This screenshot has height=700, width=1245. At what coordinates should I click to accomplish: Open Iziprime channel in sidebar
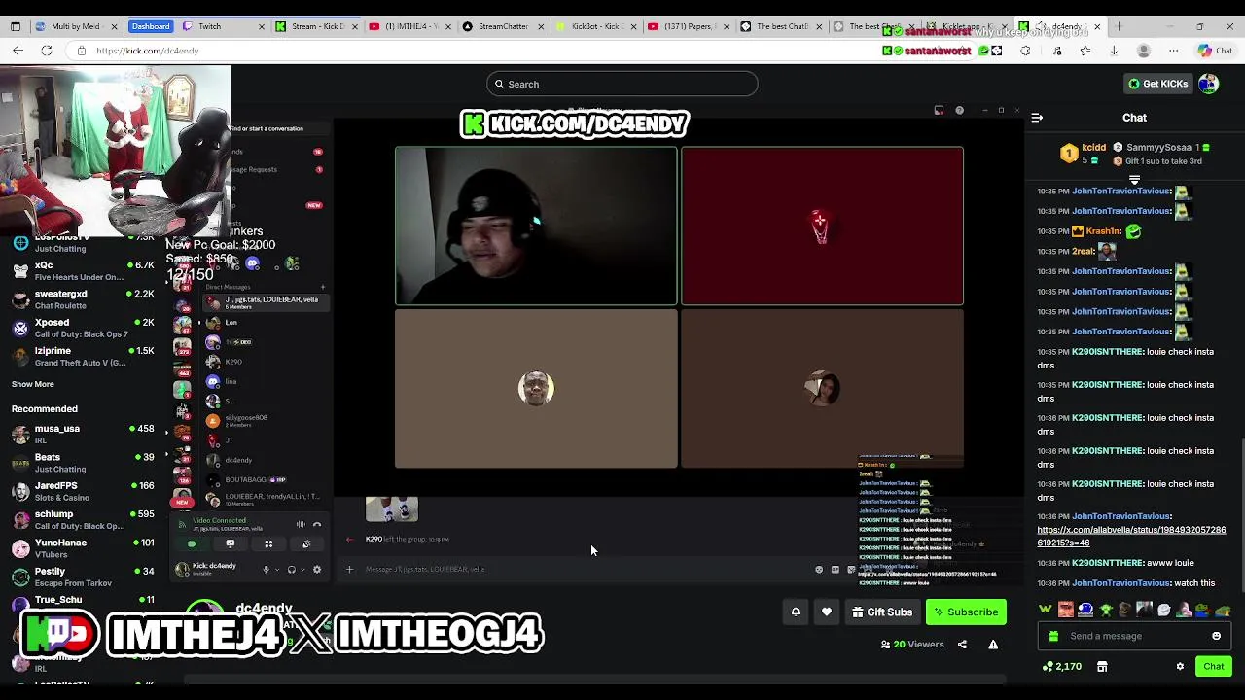[83, 356]
